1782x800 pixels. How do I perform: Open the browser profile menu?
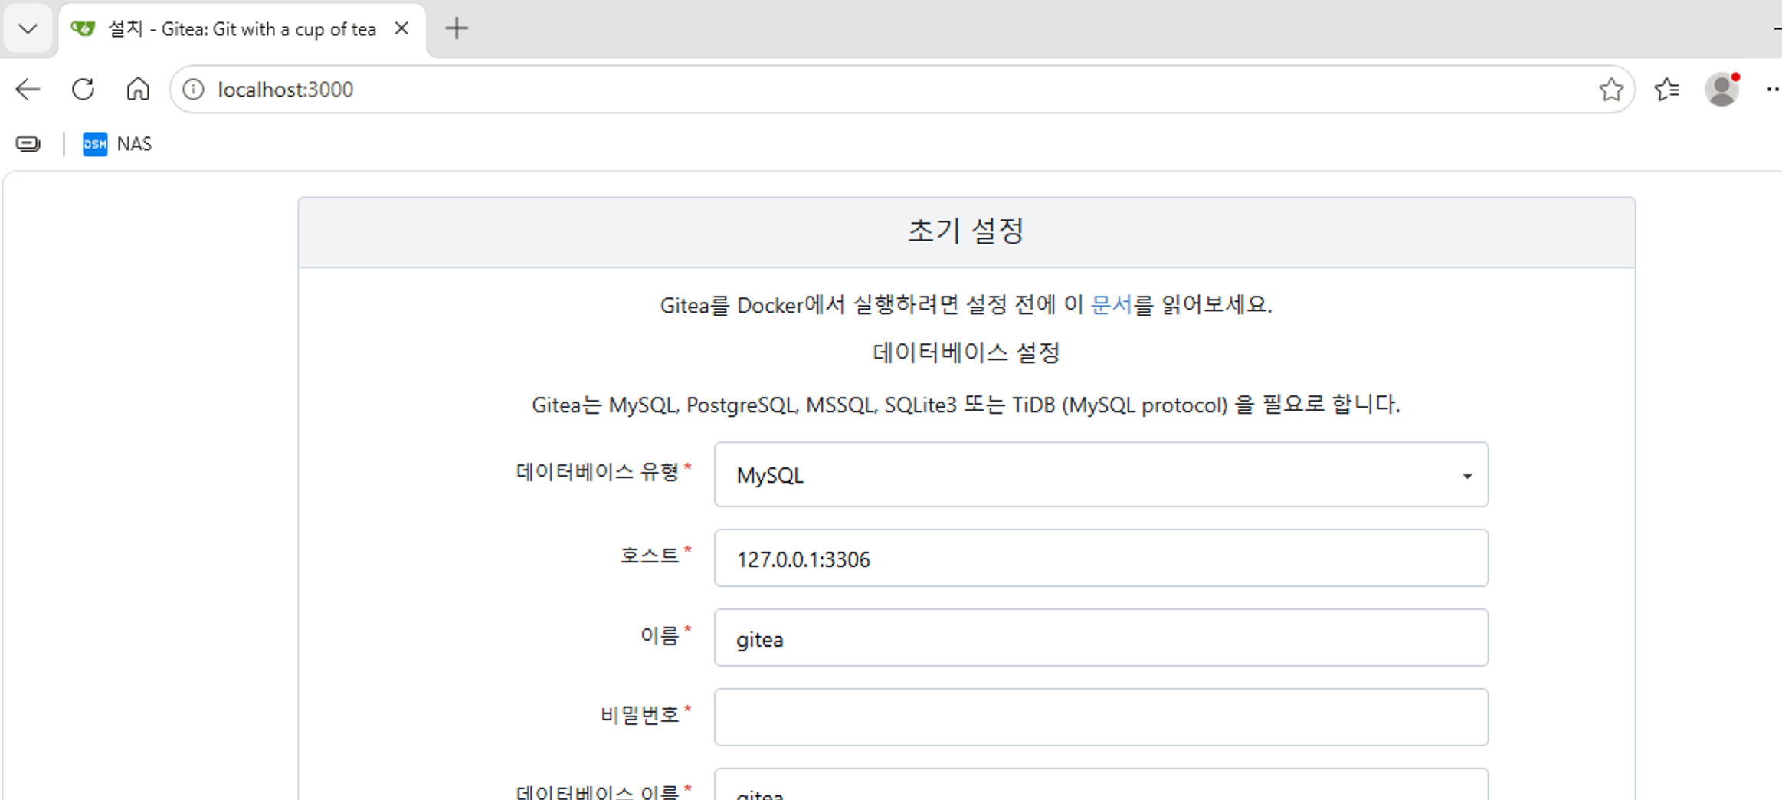click(x=1721, y=90)
